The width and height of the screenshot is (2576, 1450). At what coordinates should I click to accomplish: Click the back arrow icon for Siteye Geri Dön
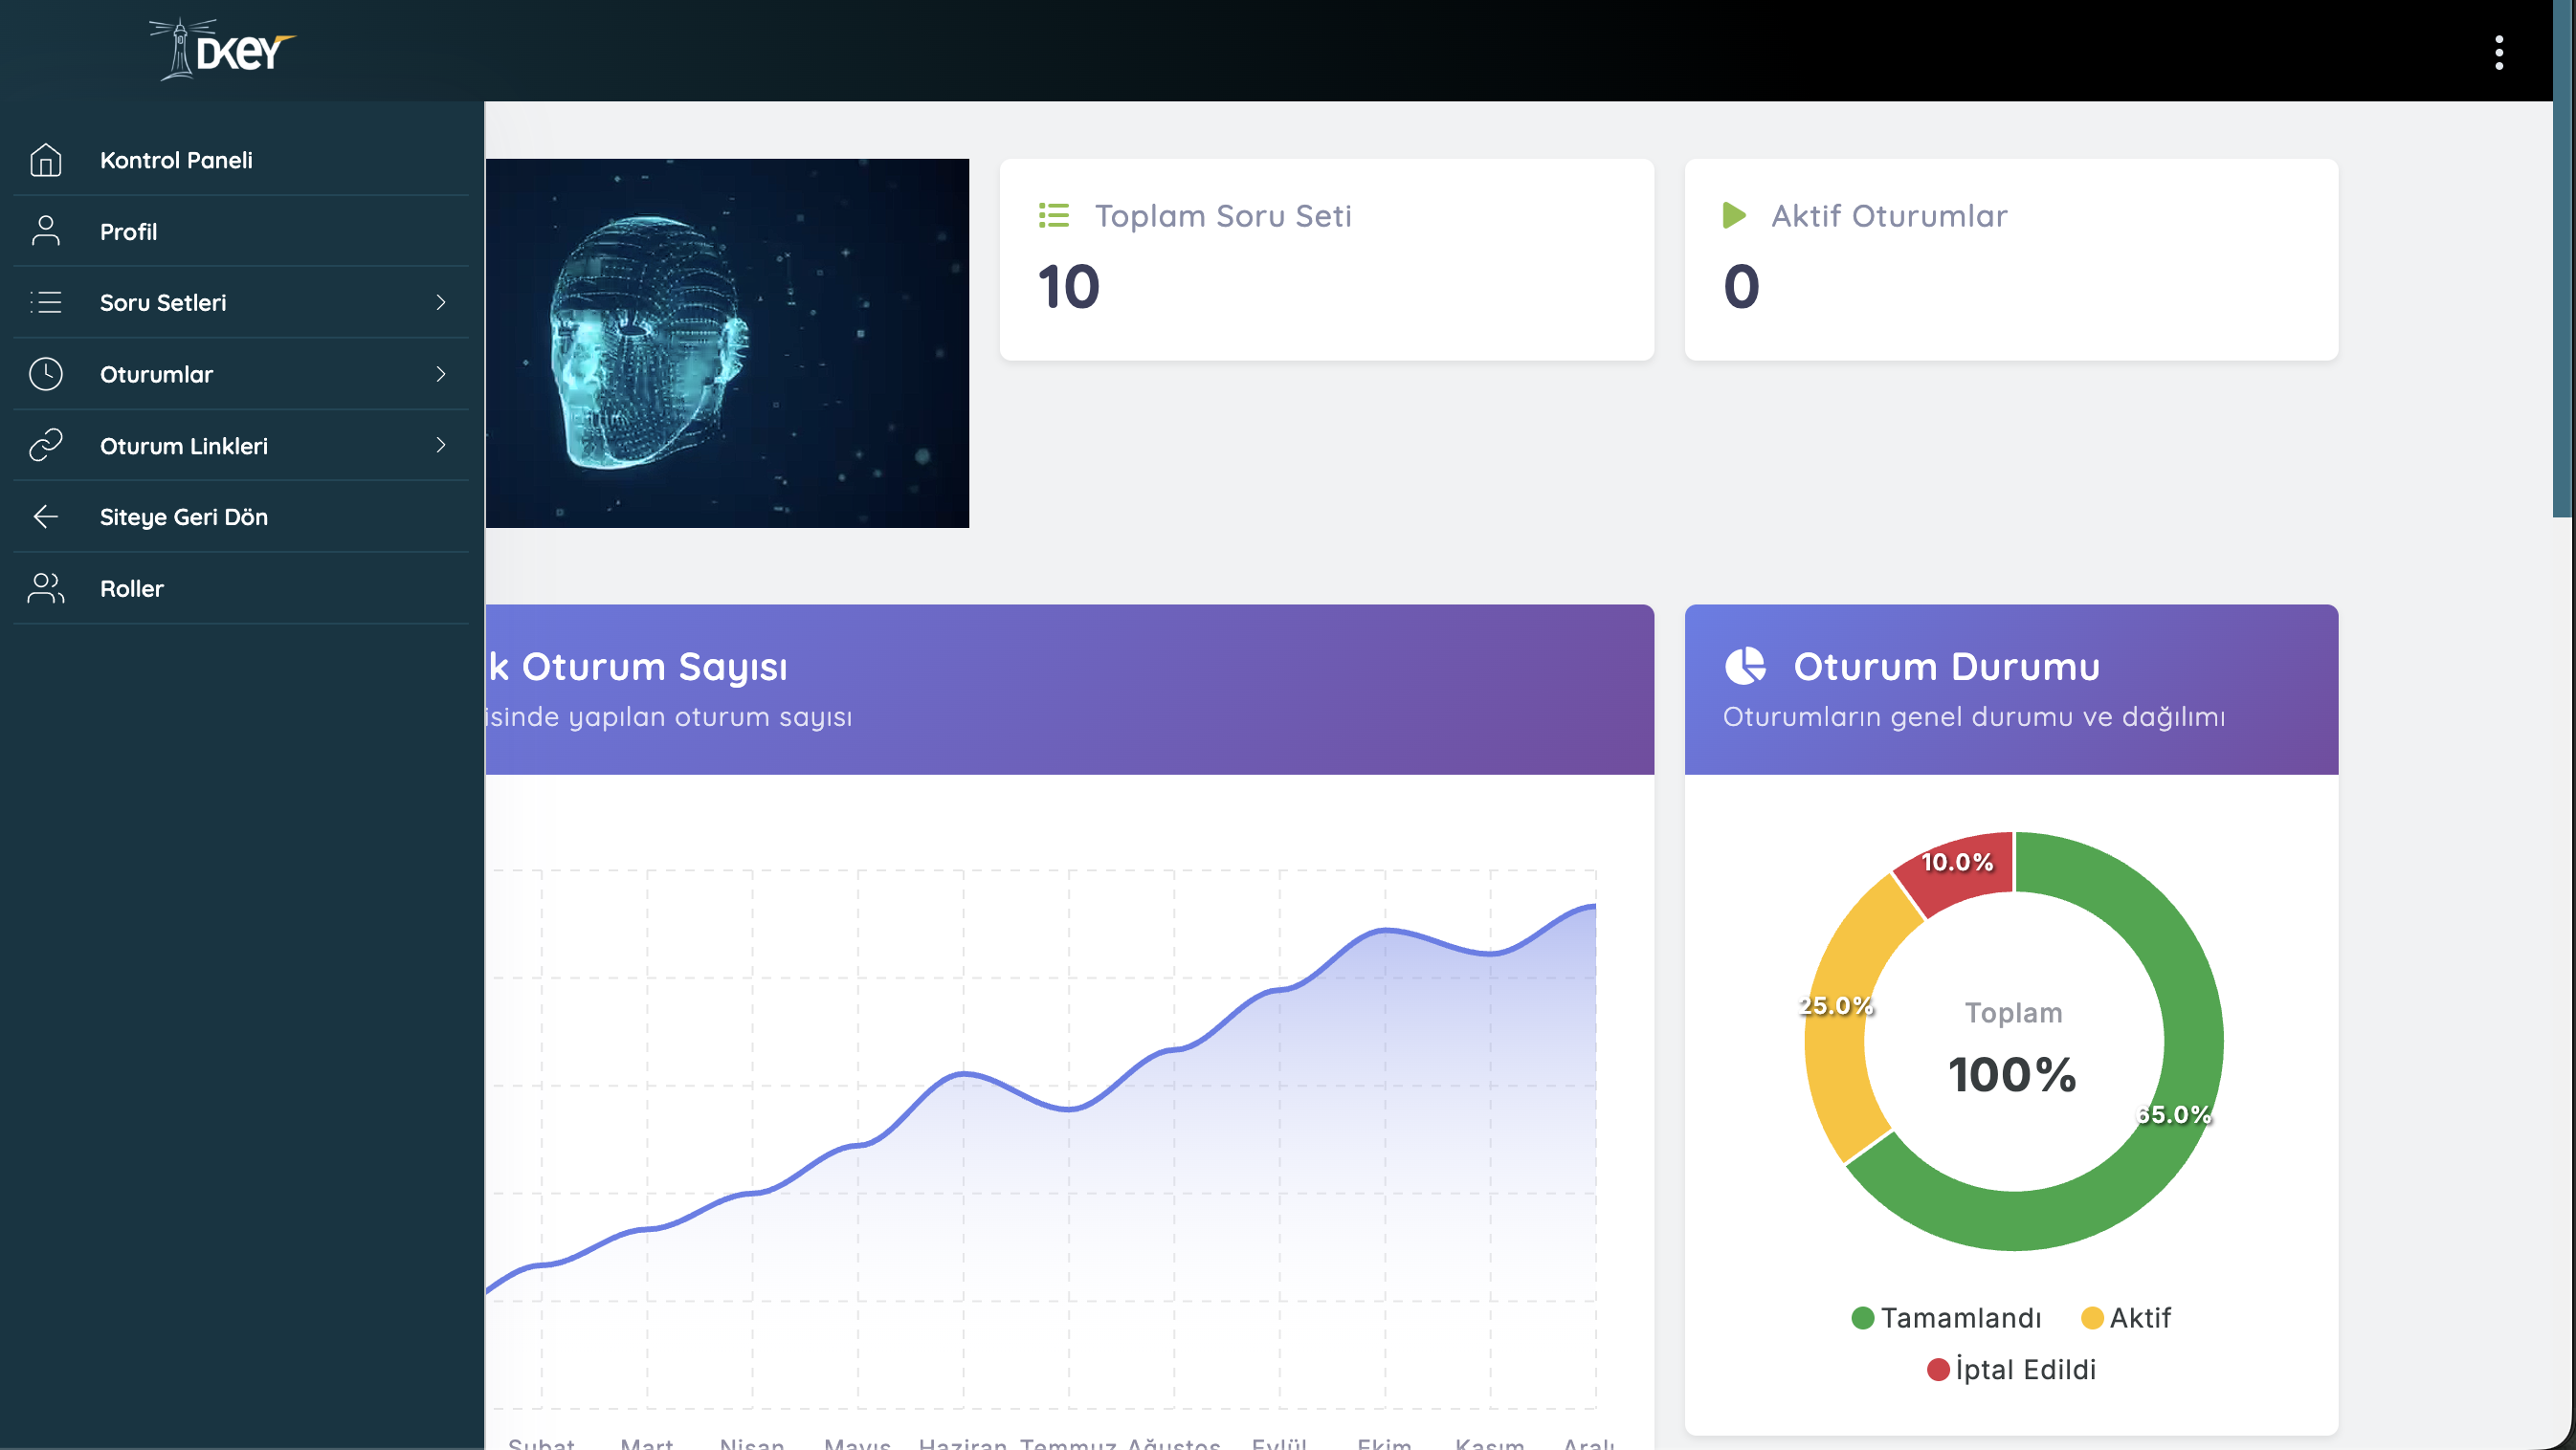pyautogui.click(x=46, y=516)
